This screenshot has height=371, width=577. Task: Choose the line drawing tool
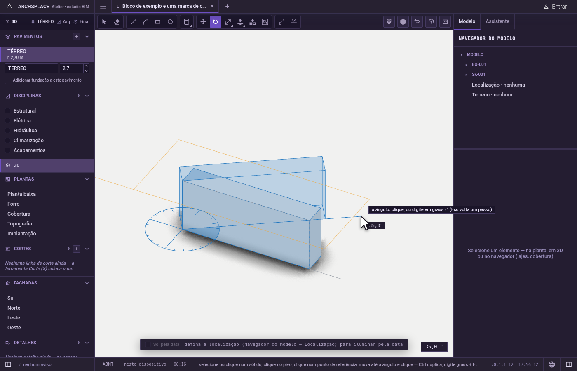tap(133, 22)
